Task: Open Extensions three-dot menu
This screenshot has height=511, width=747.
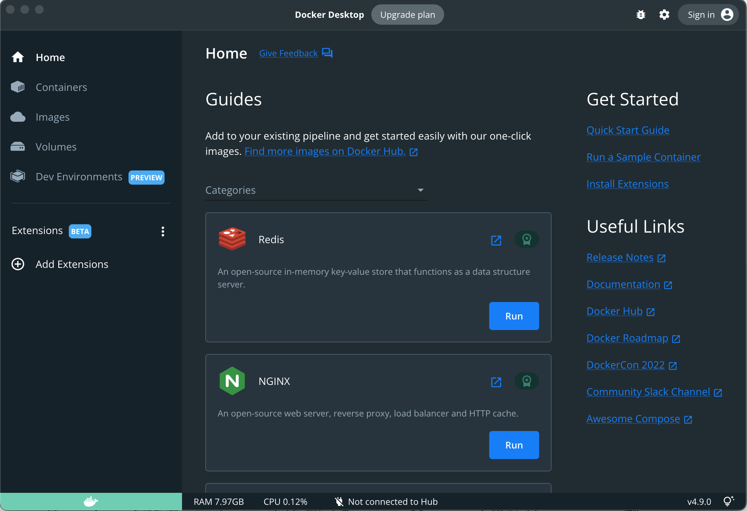Action: pyautogui.click(x=163, y=232)
